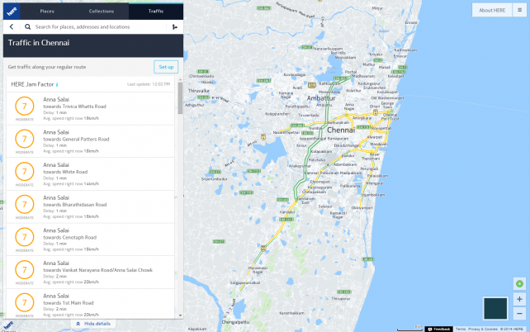Viewport: 530px width, 332px height.
Task: Click the Minjur label on map
Action: (377, 8)
